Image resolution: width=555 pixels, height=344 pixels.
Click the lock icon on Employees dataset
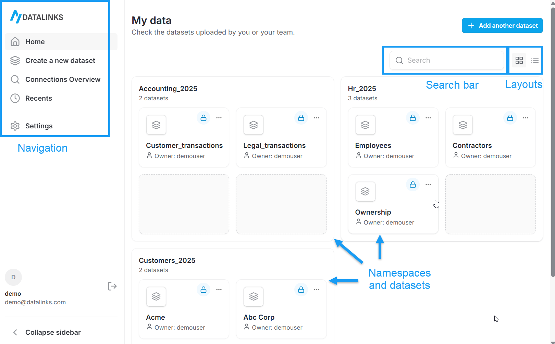pos(412,118)
